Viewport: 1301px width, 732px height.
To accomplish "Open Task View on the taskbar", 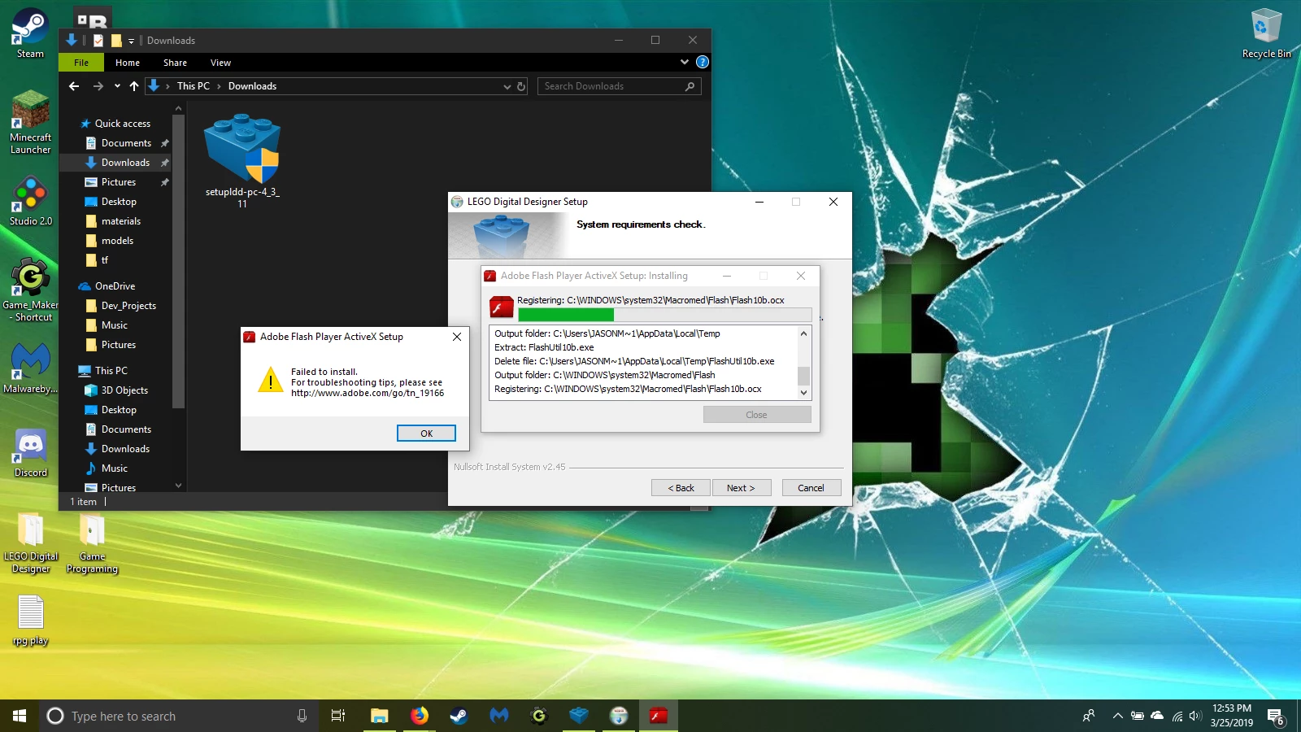I will coord(338,716).
